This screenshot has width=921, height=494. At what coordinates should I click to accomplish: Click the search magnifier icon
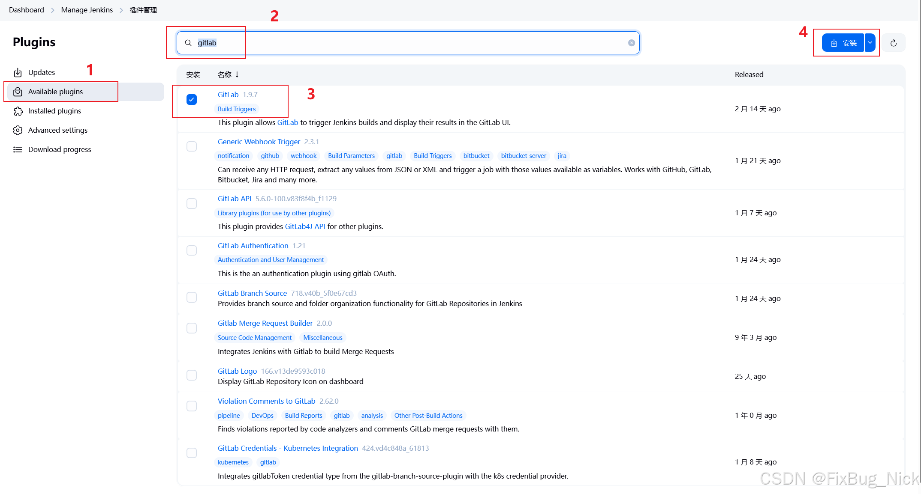188,43
